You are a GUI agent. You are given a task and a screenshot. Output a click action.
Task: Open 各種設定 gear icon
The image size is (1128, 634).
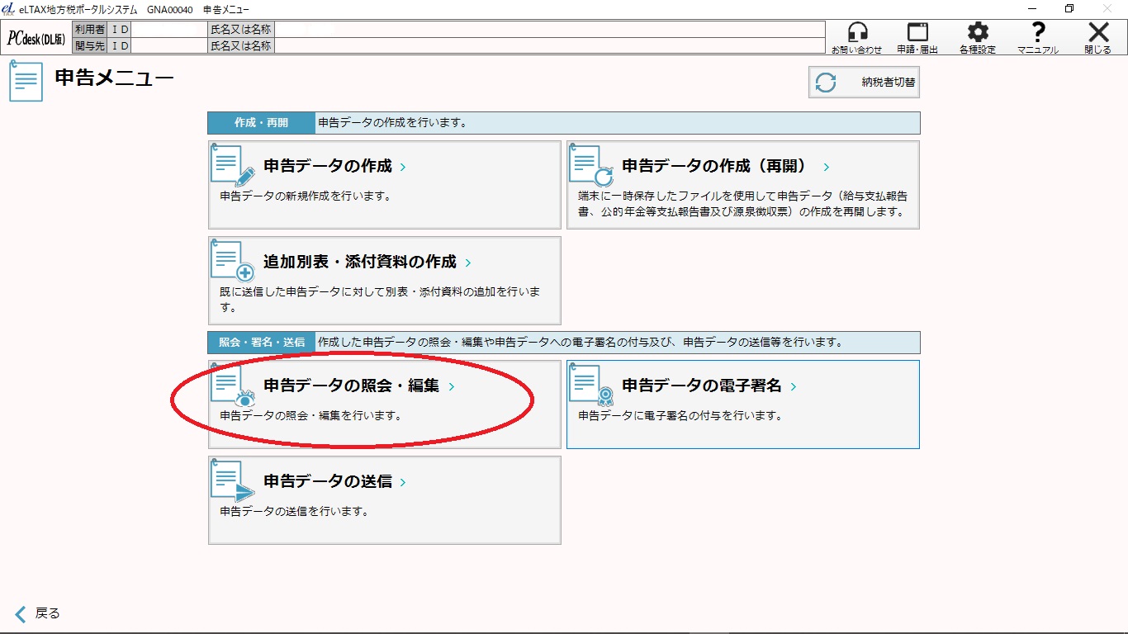(978, 33)
